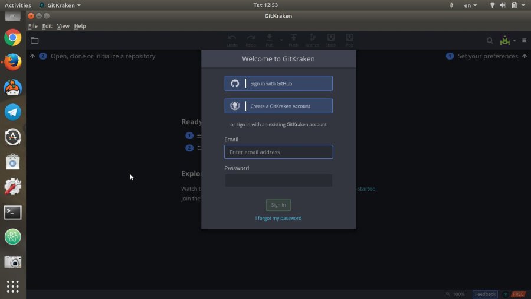This screenshot has height=299, width=531.
Task: Open the View menu
Action: click(x=63, y=26)
